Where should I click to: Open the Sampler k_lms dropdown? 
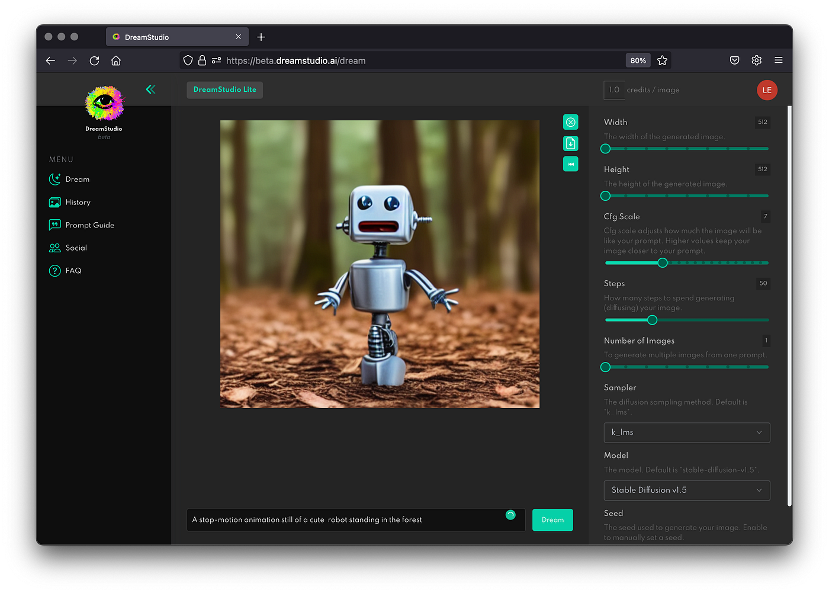pos(686,432)
